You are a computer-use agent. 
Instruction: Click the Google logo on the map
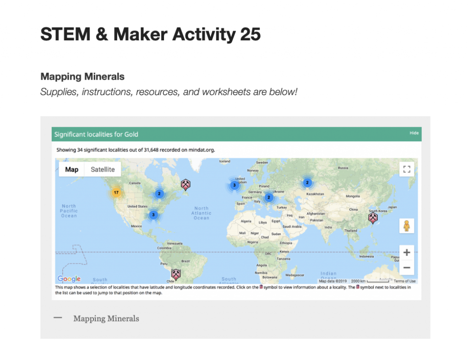[69, 279]
